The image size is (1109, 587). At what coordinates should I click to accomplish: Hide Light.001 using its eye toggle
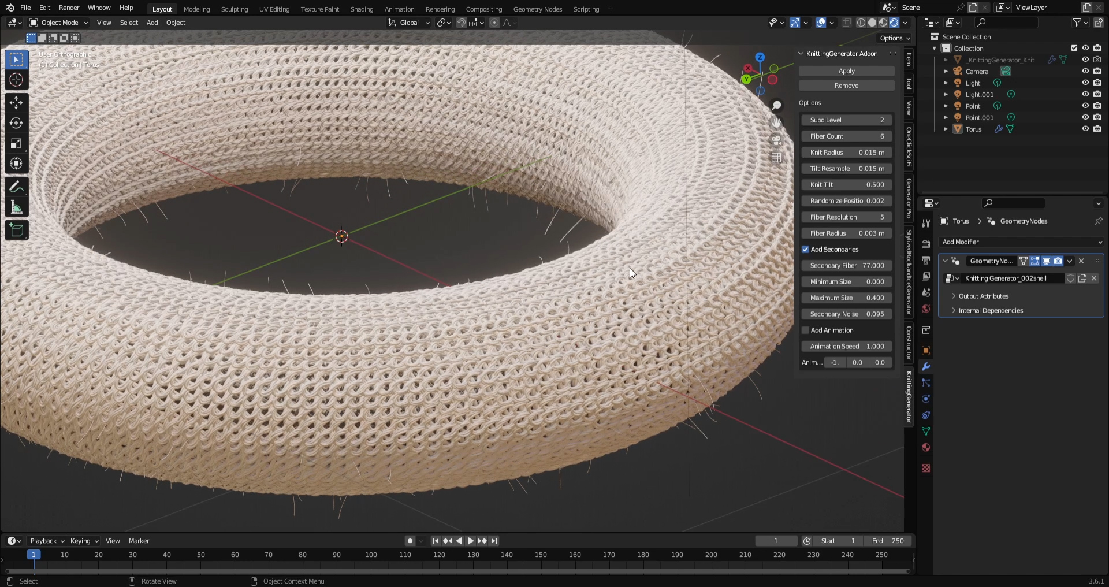click(x=1086, y=94)
